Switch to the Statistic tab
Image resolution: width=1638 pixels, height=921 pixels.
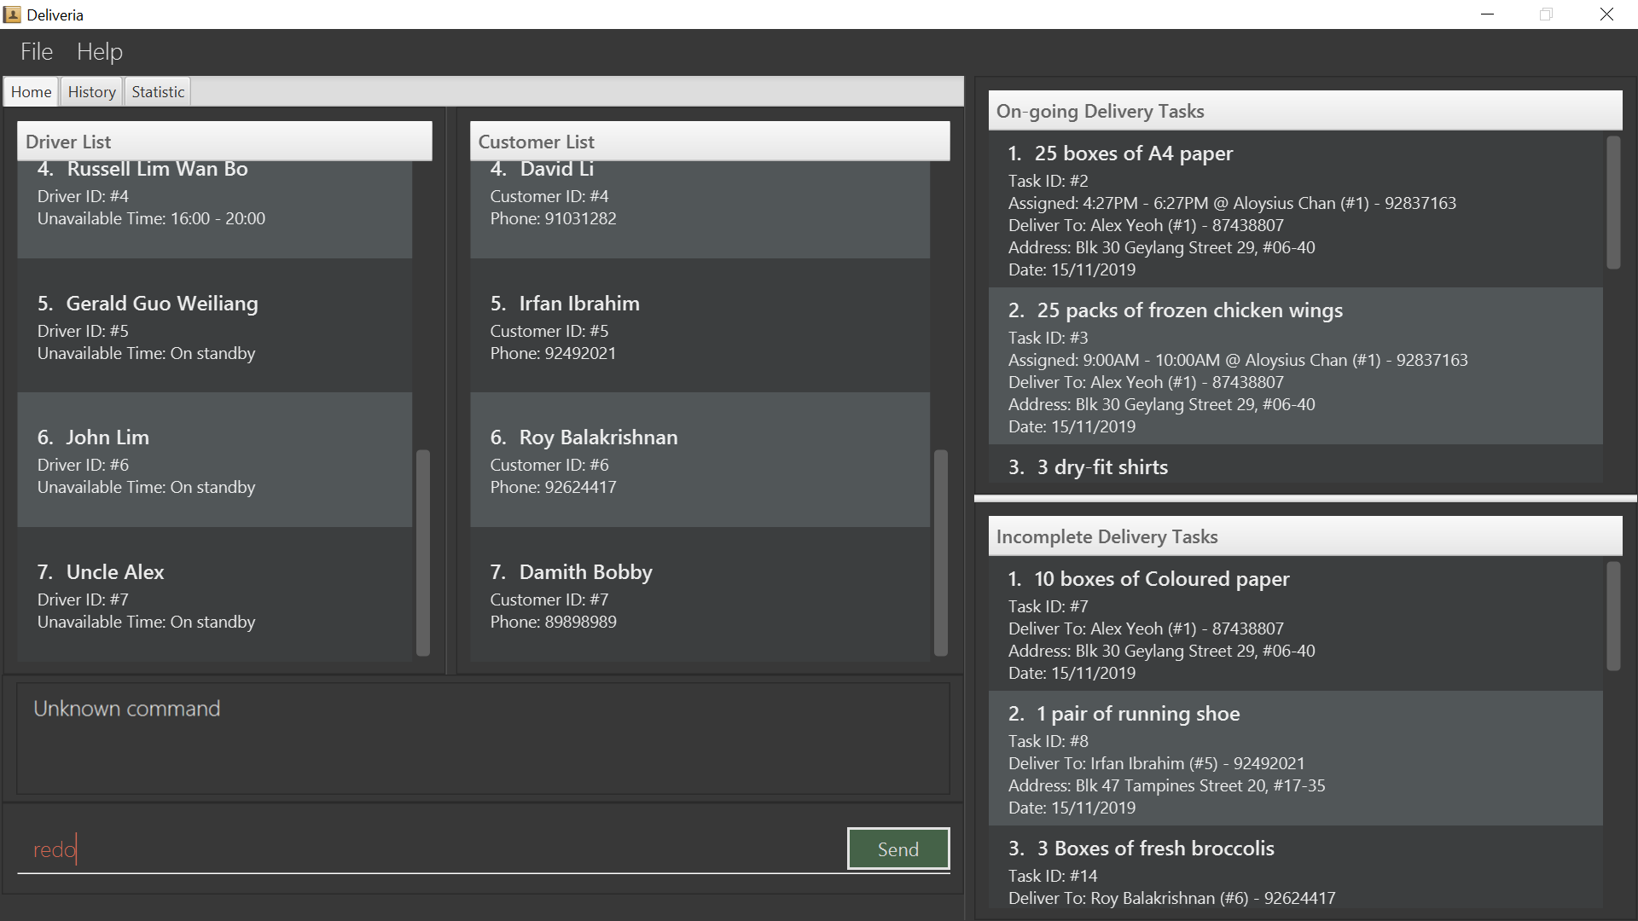[x=158, y=92]
